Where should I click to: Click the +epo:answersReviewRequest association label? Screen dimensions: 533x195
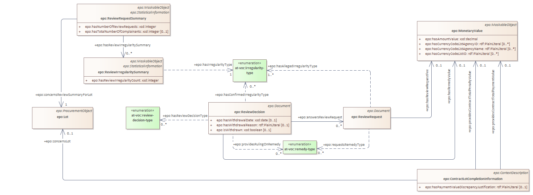[x=320, y=117]
